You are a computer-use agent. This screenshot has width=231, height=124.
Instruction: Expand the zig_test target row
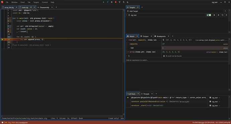coord(127,15)
